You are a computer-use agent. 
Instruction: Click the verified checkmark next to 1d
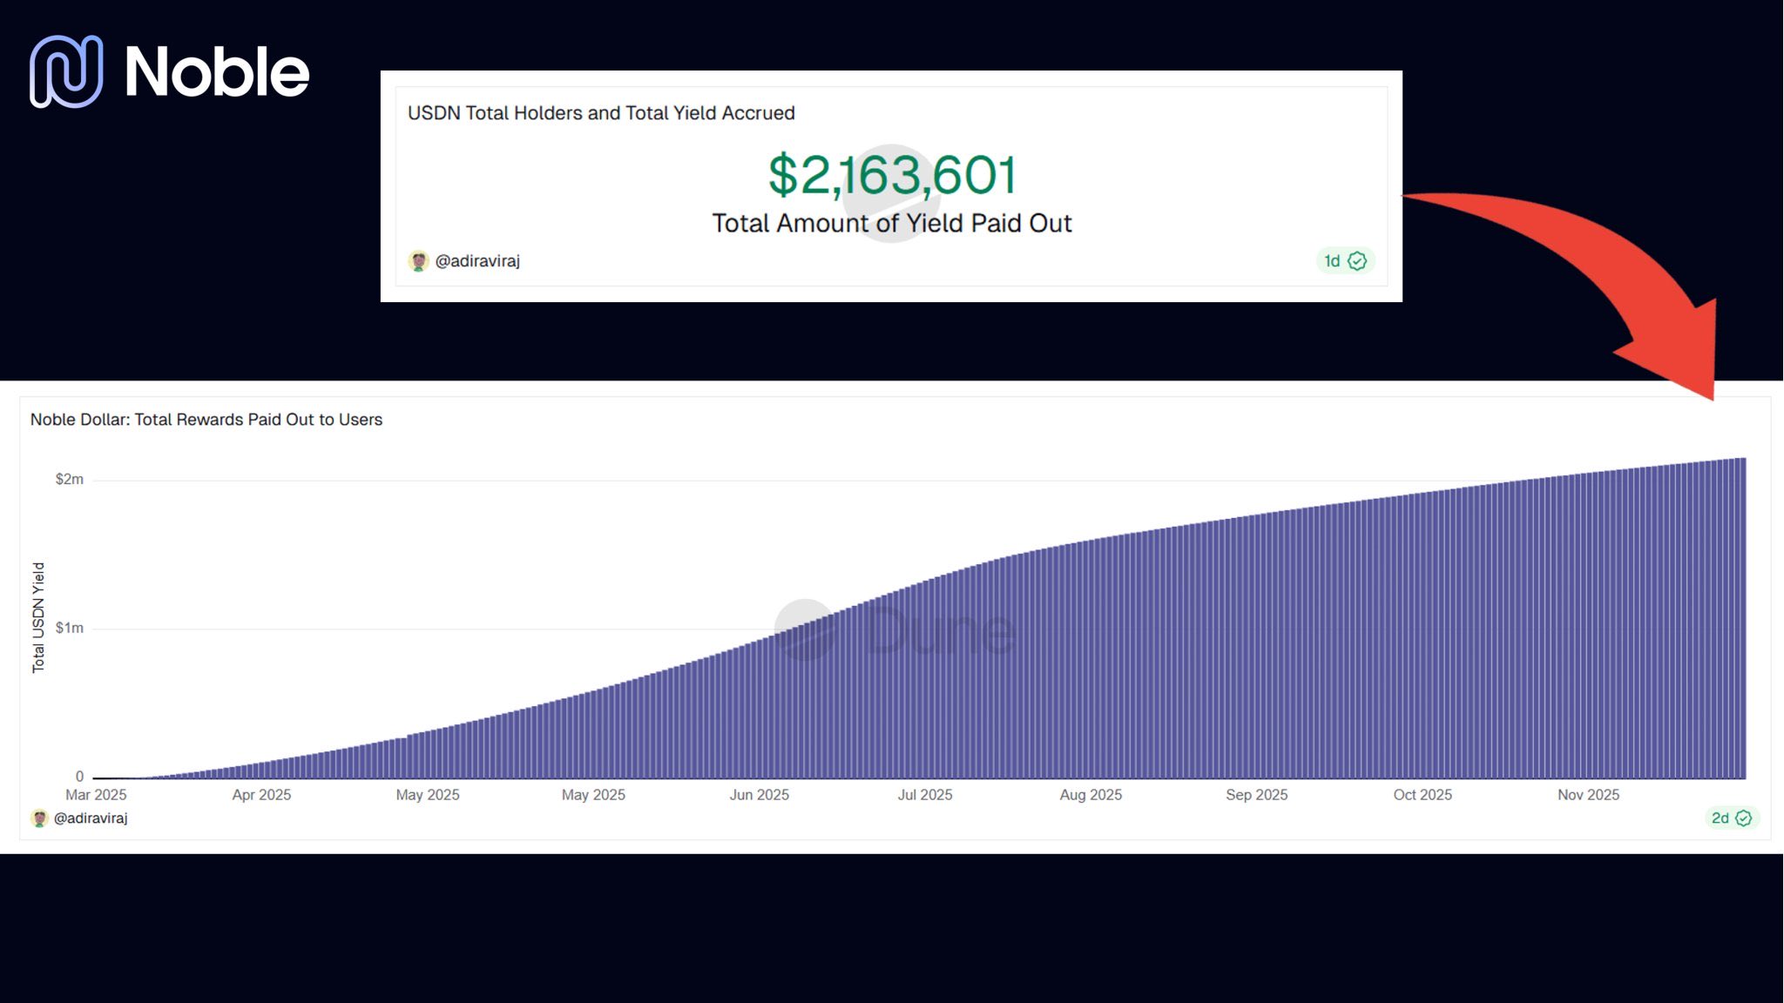[x=1357, y=261]
